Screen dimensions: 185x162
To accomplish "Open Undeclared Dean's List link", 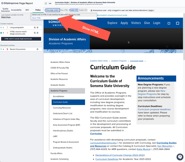I will [x=63, y=114].
